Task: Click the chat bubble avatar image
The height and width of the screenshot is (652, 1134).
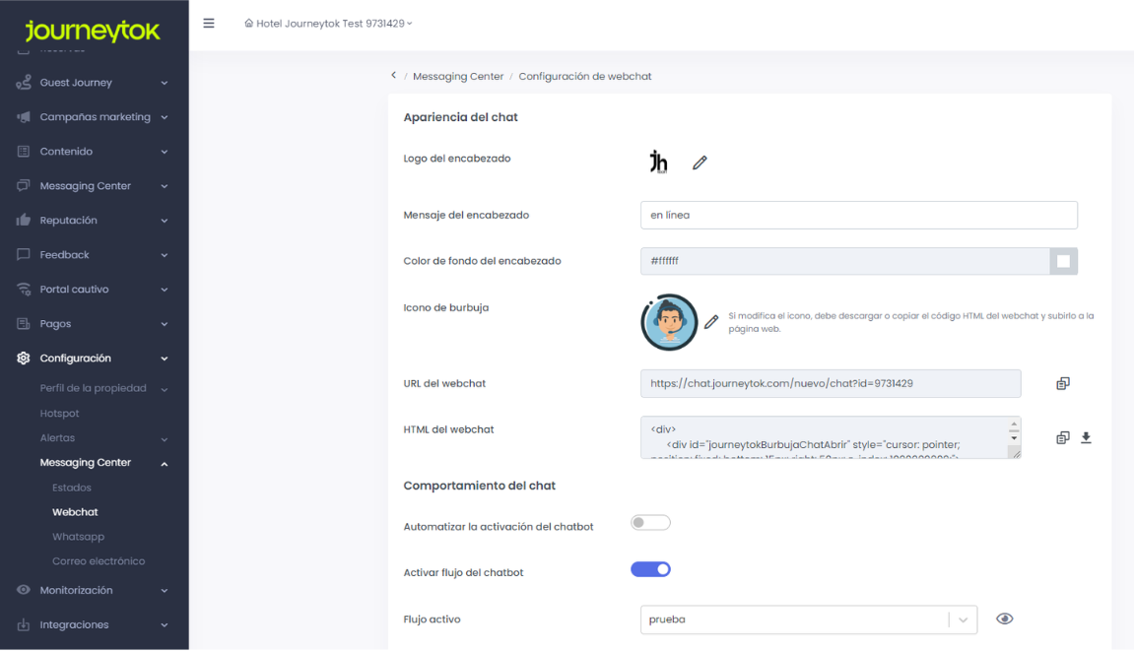Action: (x=669, y=322)
